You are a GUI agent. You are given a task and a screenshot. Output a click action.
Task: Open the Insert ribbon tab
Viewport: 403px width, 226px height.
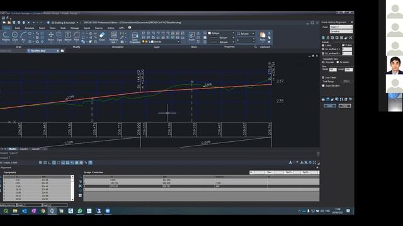(x=42, y=28)
